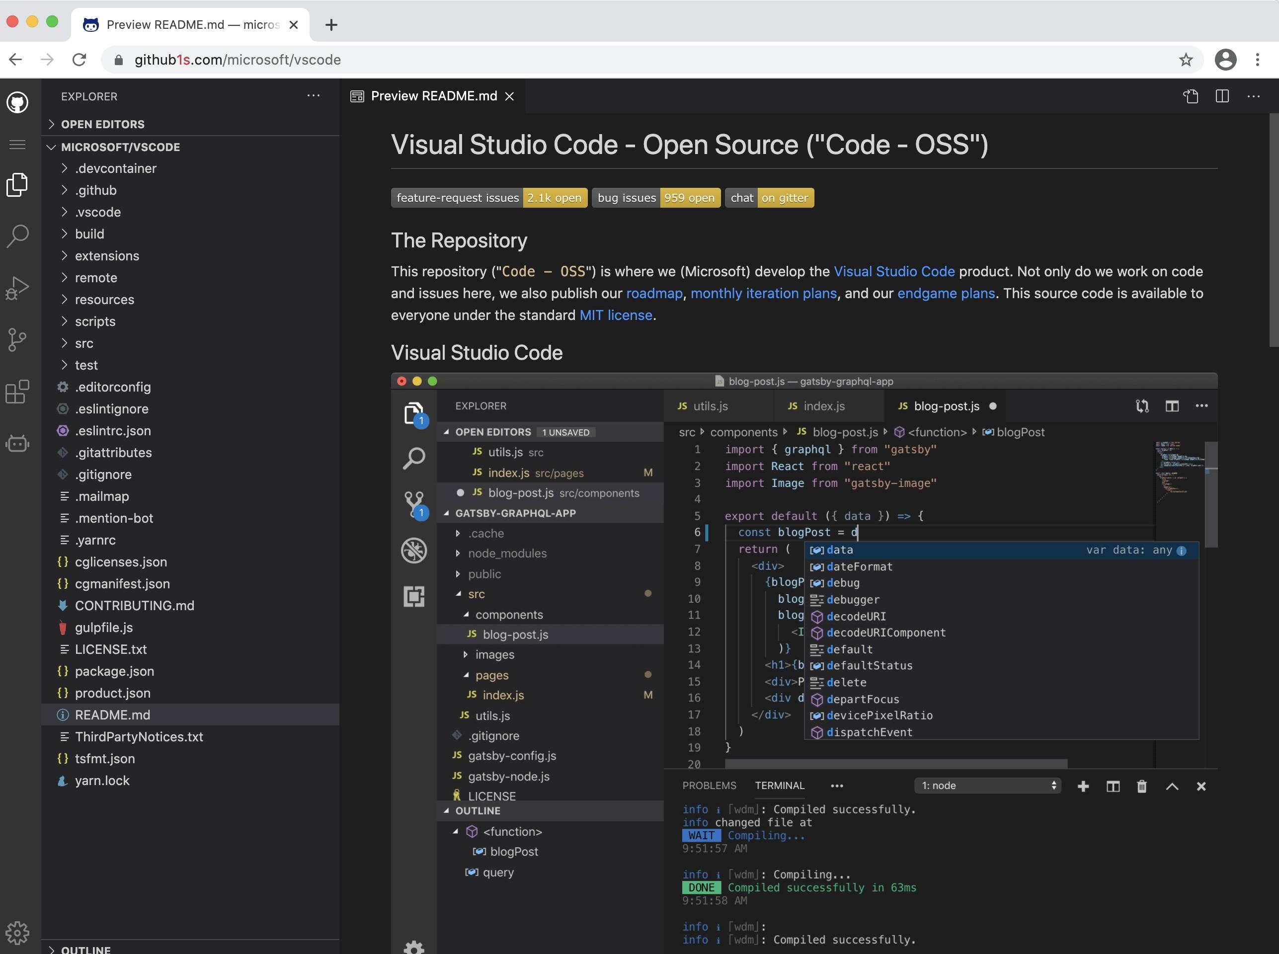Close the Chrome browser tab

coord(293,25)
